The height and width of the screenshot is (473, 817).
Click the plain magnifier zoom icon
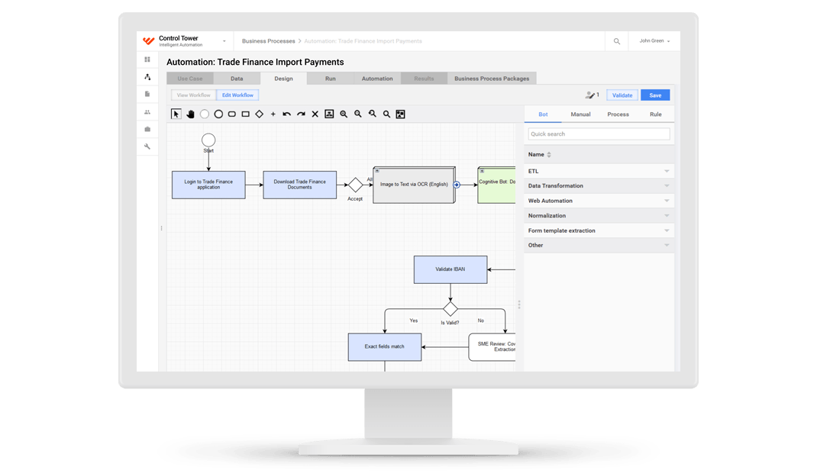pos(386,114)
